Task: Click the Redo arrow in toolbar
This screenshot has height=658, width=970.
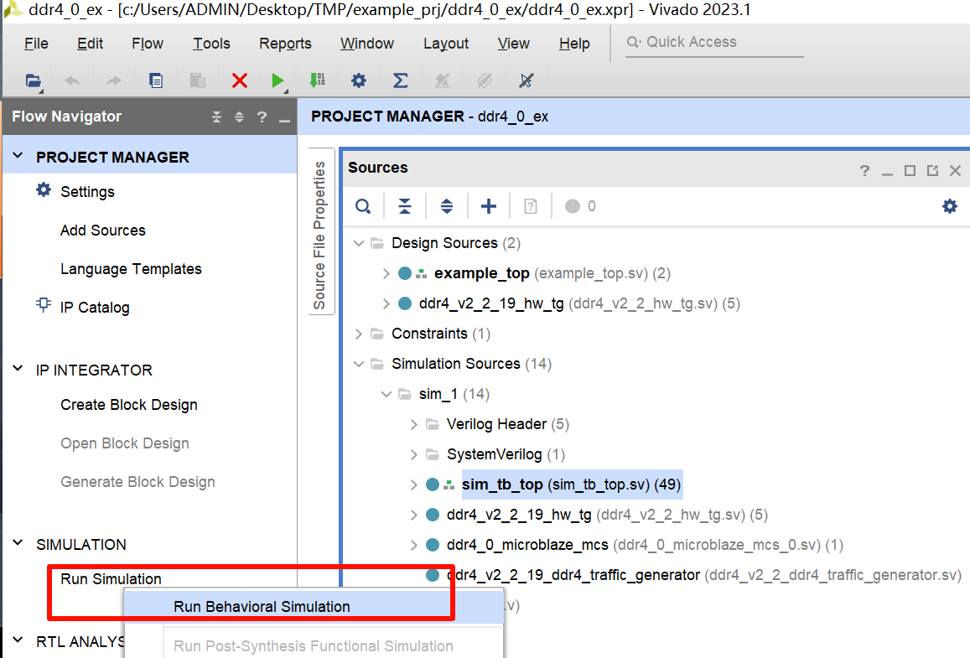Action: click(114, 80)
